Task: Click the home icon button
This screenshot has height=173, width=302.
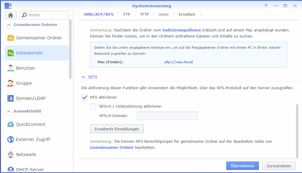Action: pos(11,15)
